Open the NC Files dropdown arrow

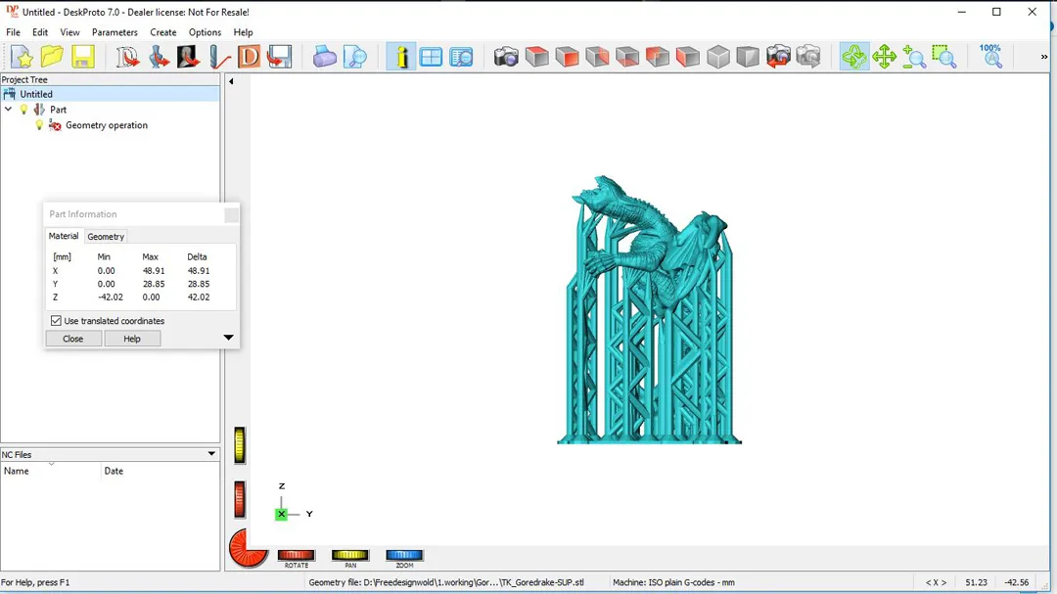211,454
